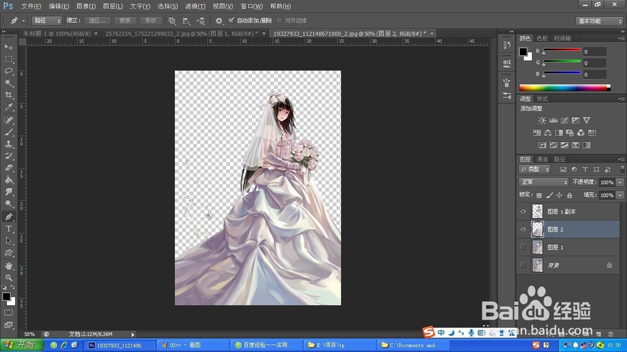Open the layer blend mode 正常 dropdown
The height and width of the screenshot is (352, 627).
coord(544,182)
